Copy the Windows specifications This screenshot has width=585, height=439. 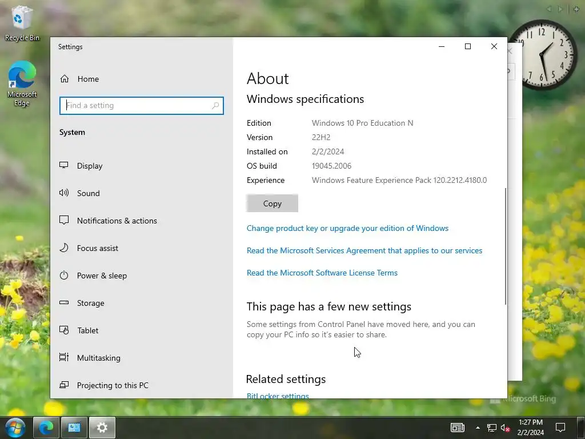click(x=272, y=203)
